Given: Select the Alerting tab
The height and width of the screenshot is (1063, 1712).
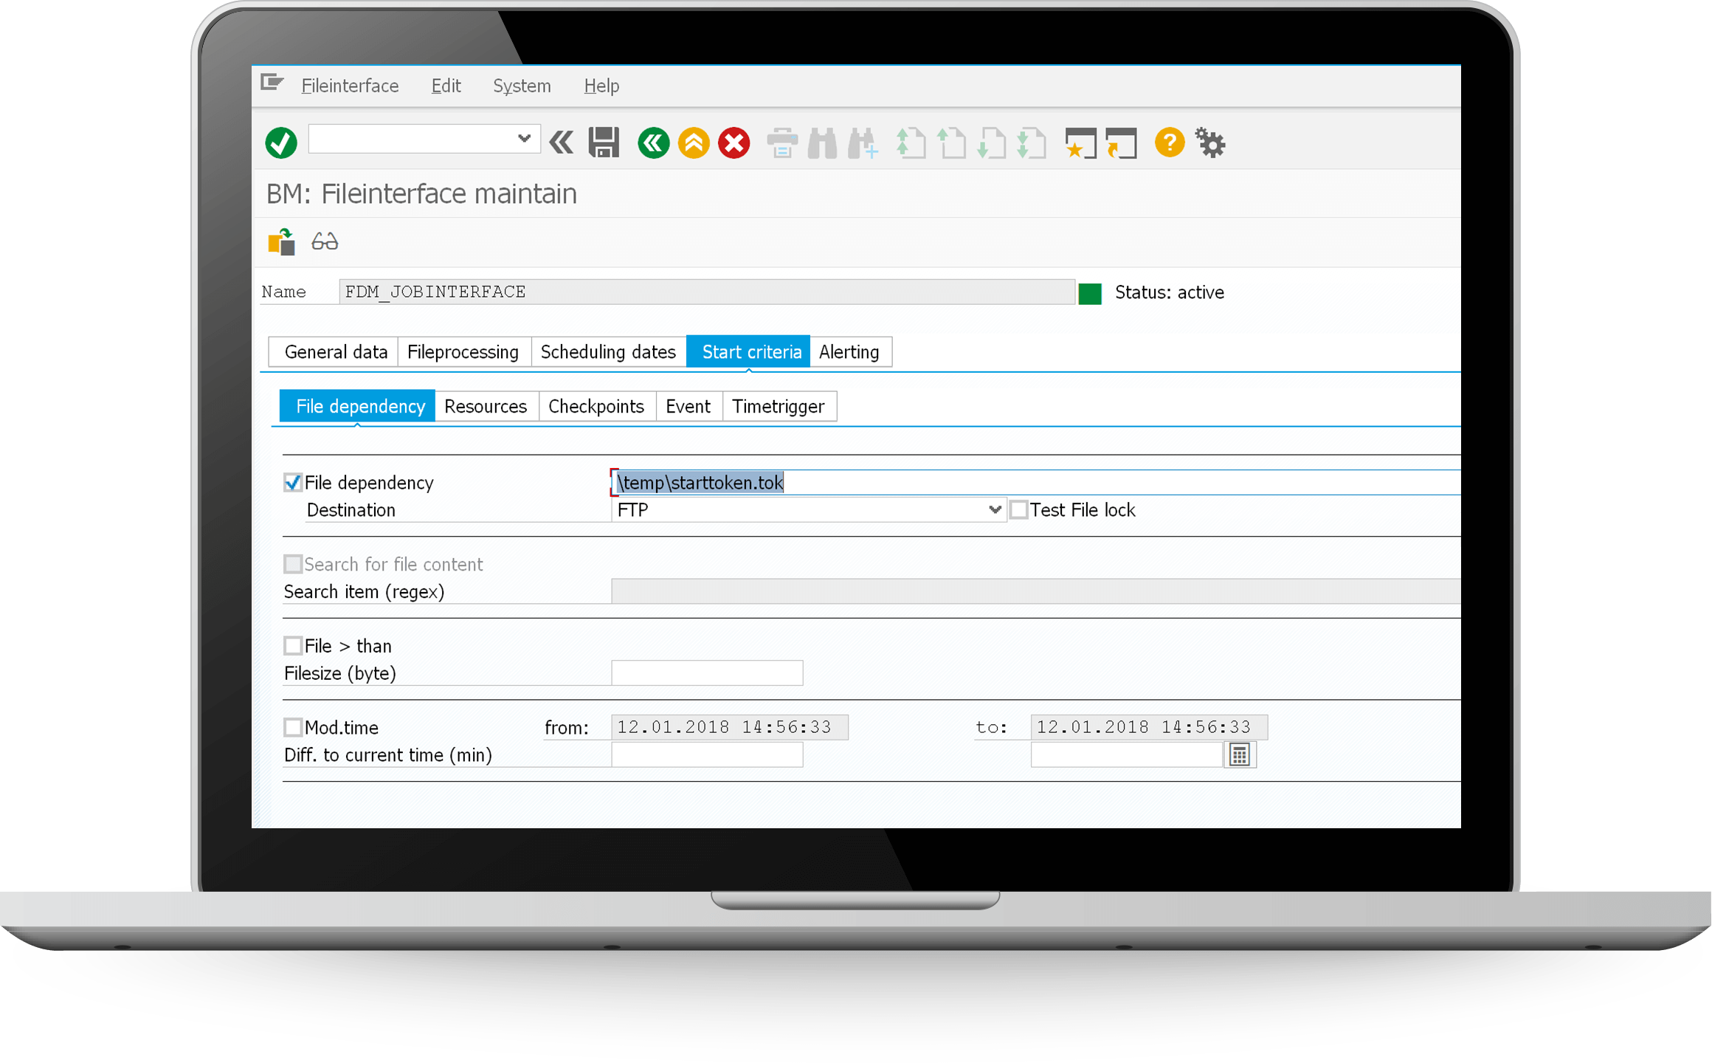Looking at the screenshot, I should pyautogui.click(x=848, y=353).
